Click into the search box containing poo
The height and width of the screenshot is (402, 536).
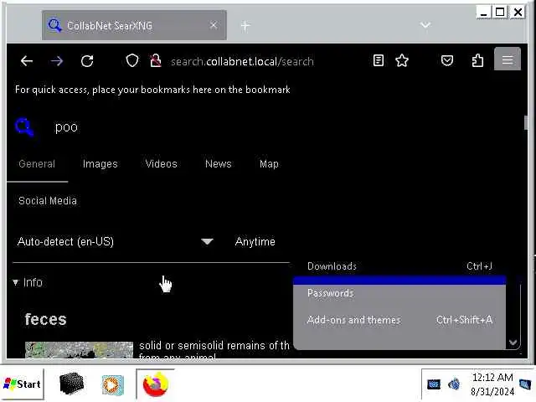(x=66, y=127)
